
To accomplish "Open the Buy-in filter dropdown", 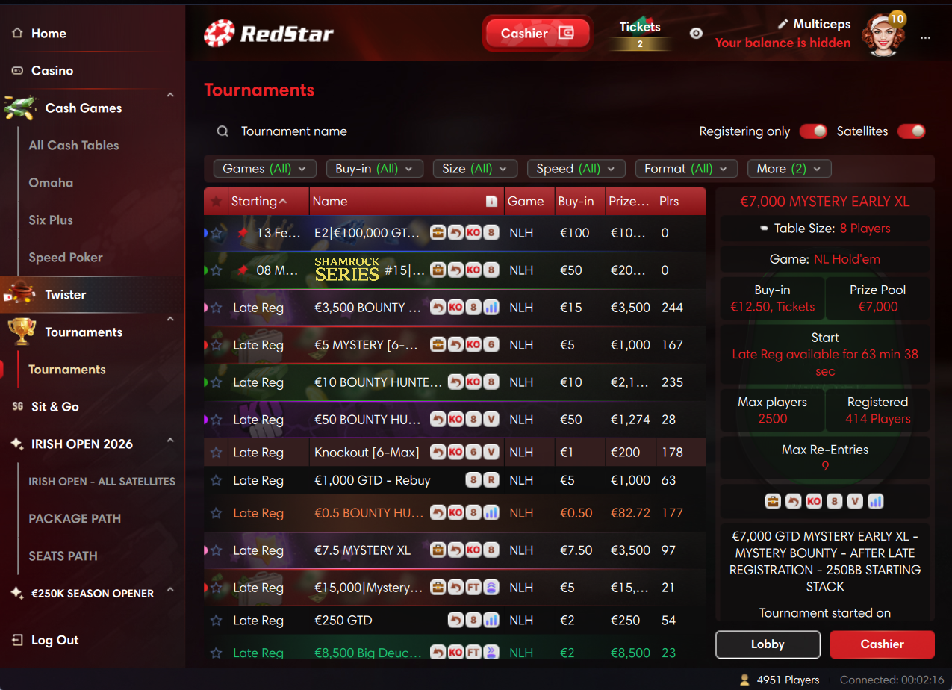I will pyautogui.click(x=375, y=169).
